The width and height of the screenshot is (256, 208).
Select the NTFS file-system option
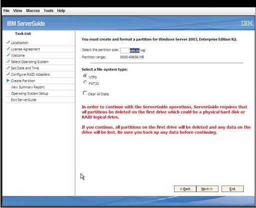tap(85, 76)
